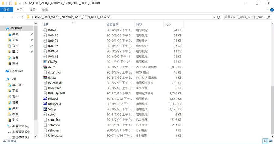Screen dimensions: 274x144
Task: Select the file named 0x0816
Action: click(x=53, y=57)
